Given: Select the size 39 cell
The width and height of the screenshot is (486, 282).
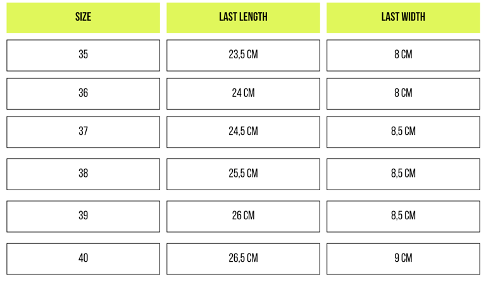Looking at the screenshot, I should tap(83, 216).
